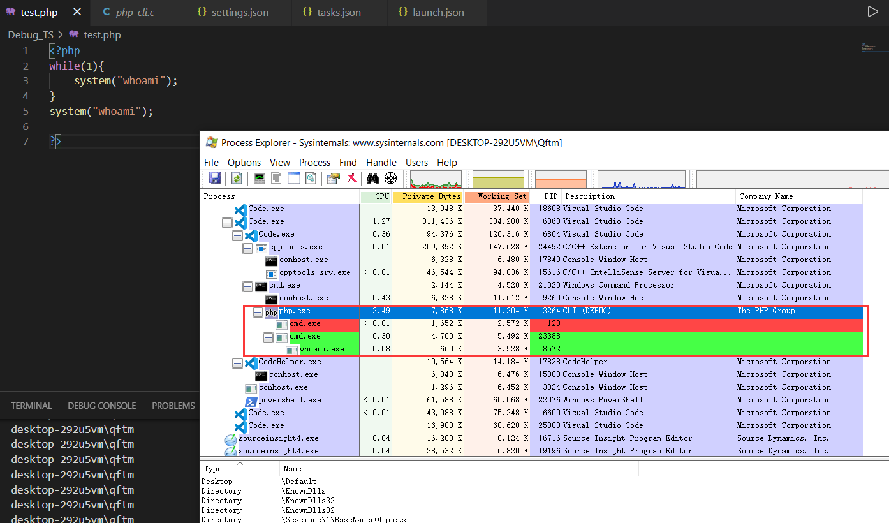
Task: Click the Process column header
Action: coord(280,196)
